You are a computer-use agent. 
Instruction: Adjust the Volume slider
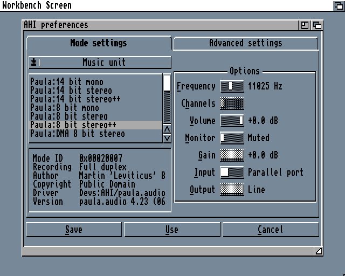232,121
